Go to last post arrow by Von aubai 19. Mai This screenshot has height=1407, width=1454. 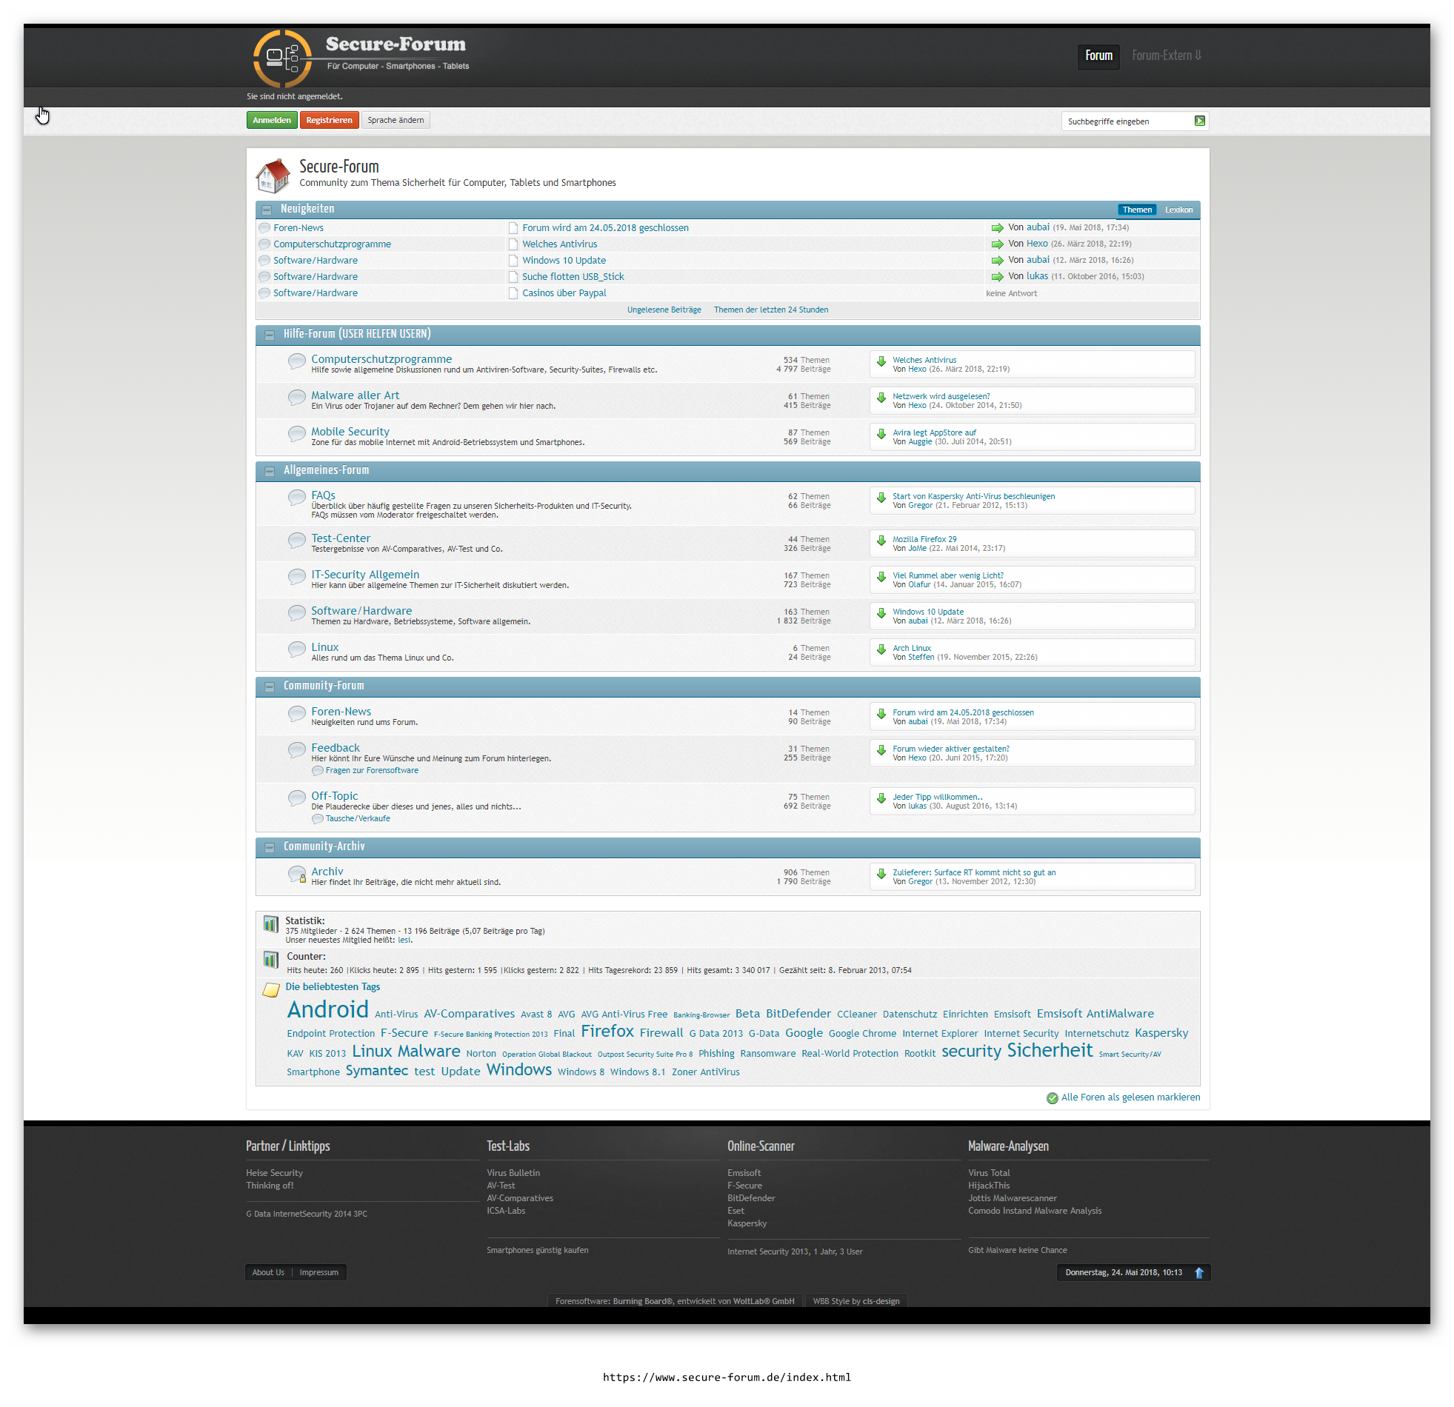pyautogui.click(x=997, y=227)
